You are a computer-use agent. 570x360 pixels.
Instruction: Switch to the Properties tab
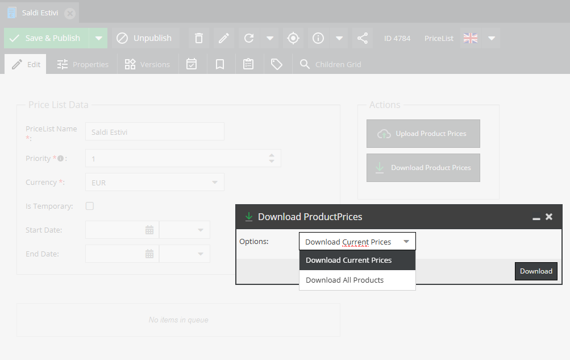[x=83, y=64]
